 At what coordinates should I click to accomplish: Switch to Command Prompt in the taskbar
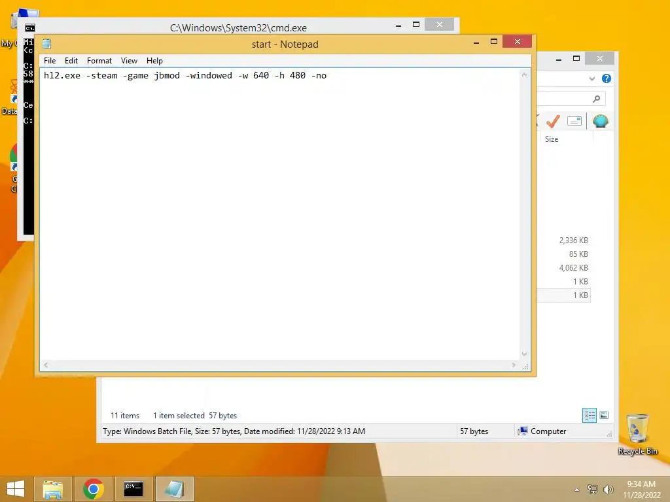[x=133, y=489]
